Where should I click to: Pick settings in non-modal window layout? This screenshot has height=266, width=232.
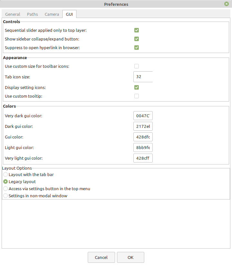(x=5, y=196)
